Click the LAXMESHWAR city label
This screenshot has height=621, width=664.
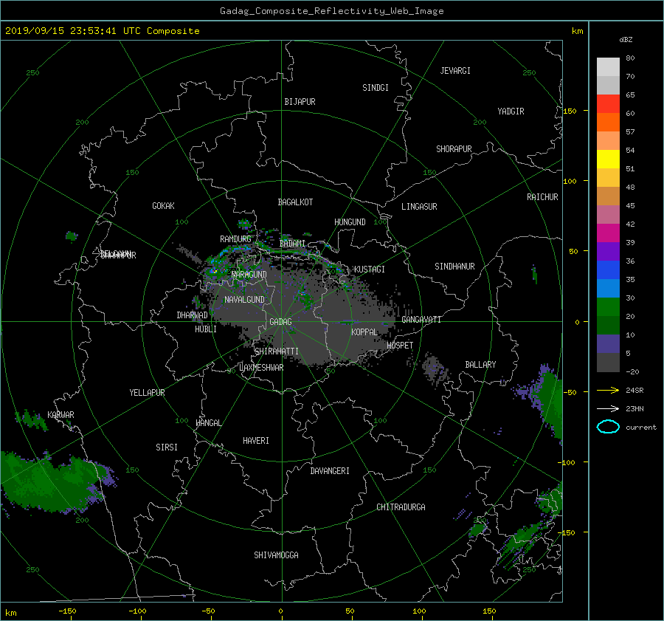pos(261,368)
